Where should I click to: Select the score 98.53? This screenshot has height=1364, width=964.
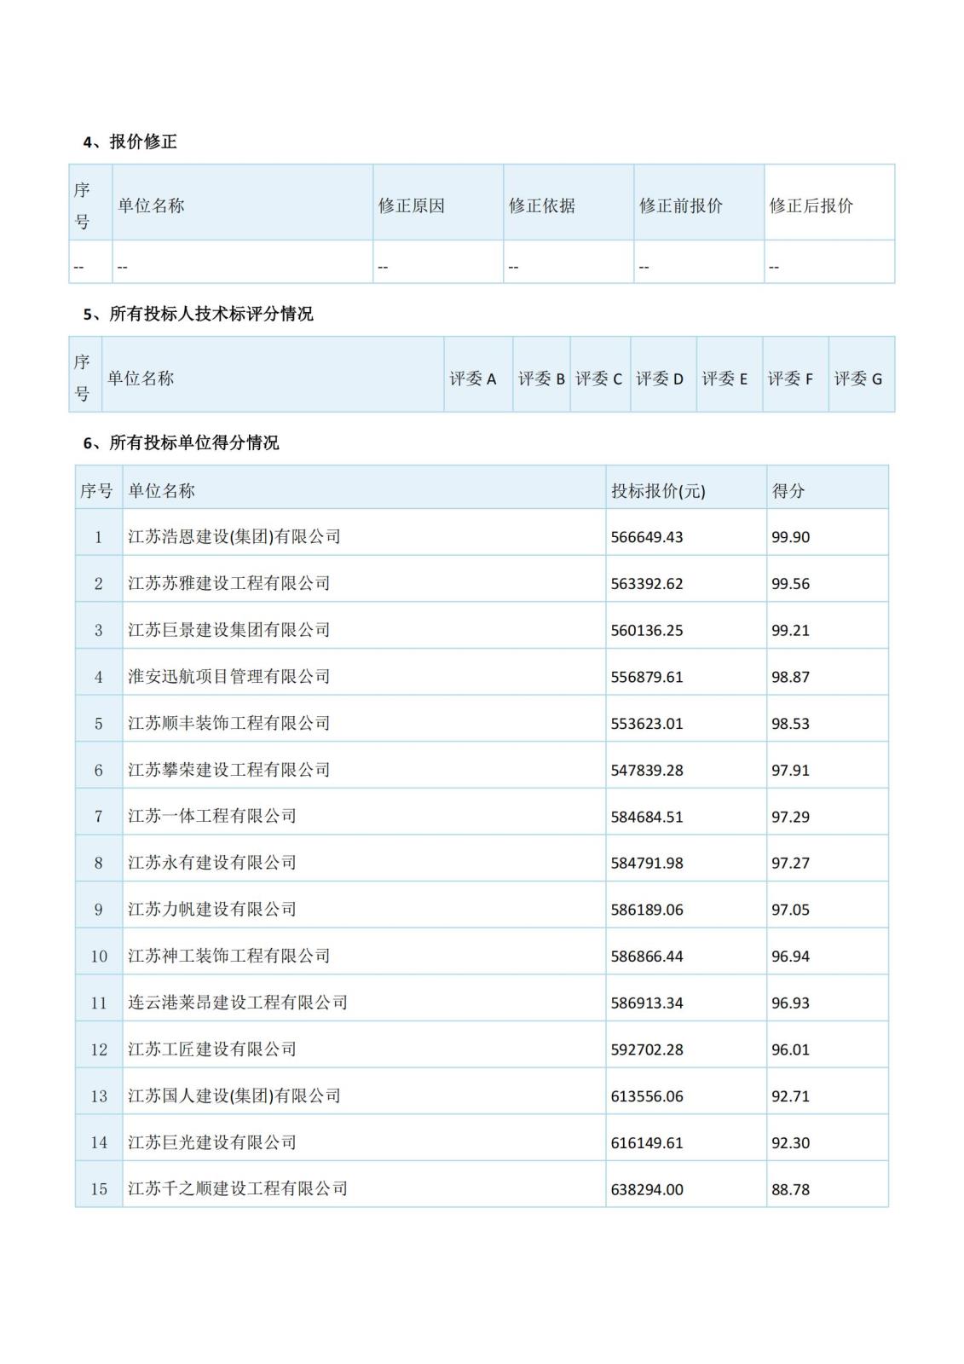pyautogui.click(x=790, y=724)
